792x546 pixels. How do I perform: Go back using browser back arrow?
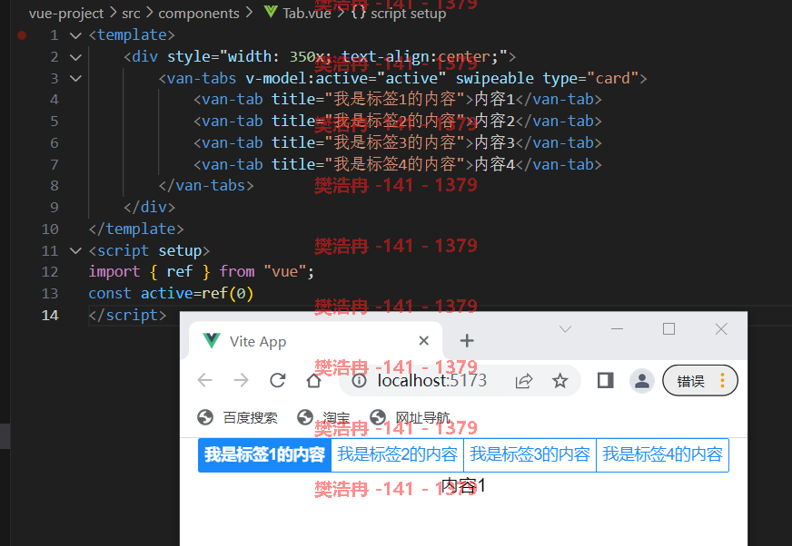coord(205,380)
